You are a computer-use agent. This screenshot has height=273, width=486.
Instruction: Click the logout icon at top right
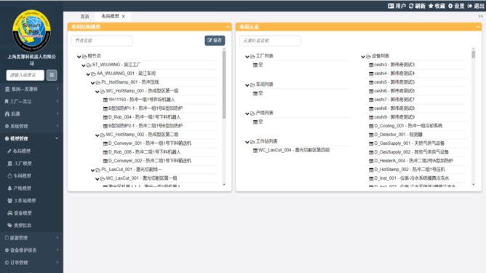click(470, 6)
